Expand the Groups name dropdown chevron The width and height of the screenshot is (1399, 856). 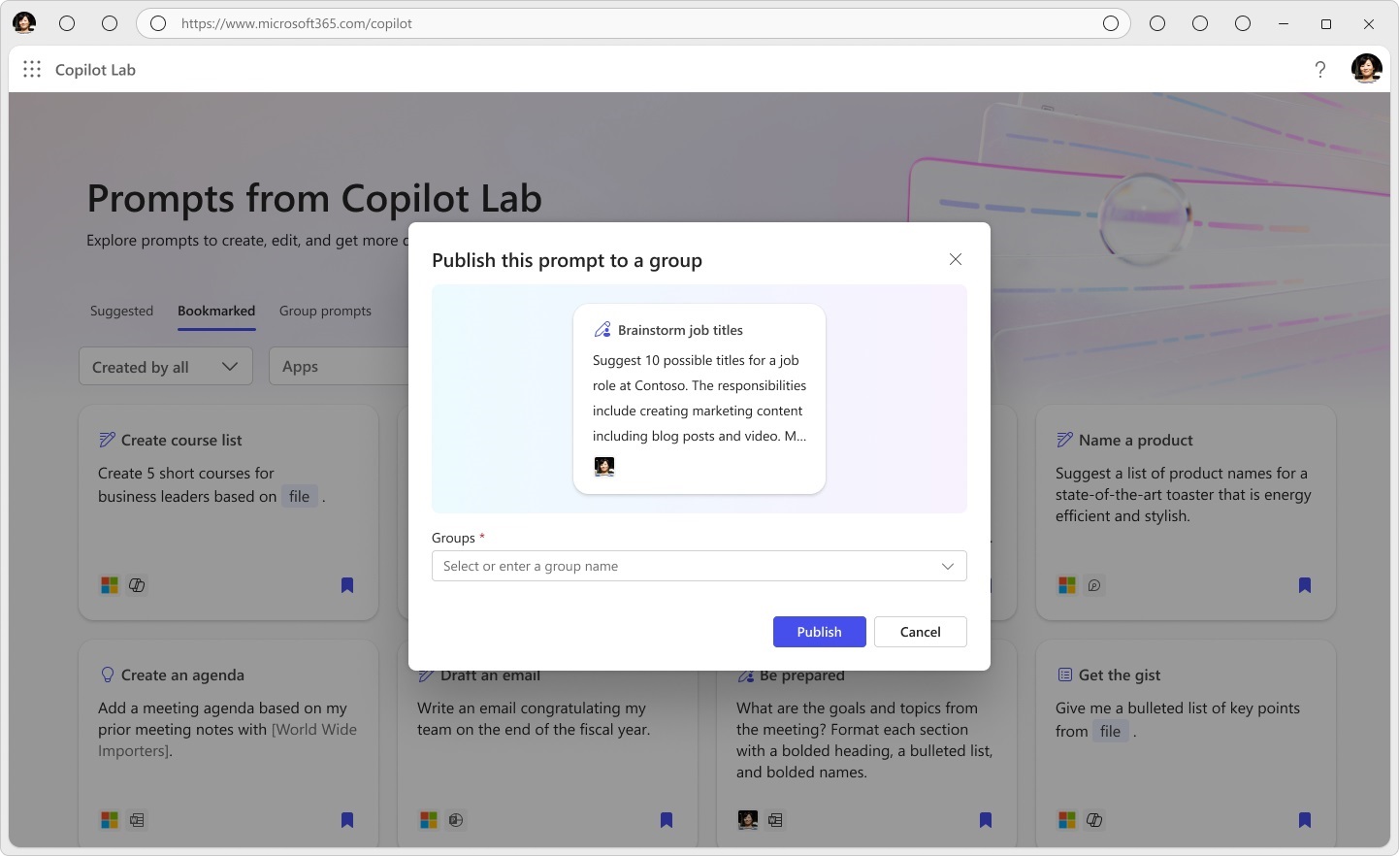click(x=947, y=566)
